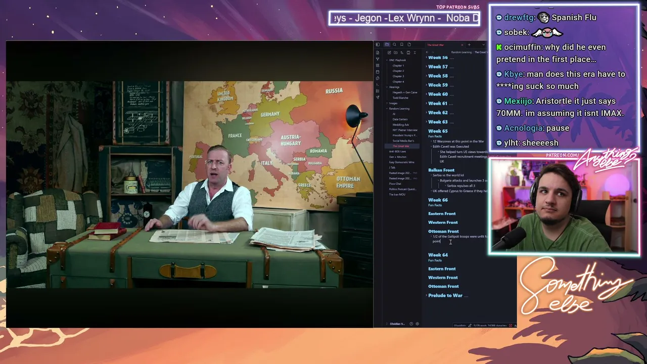Viewport: 647px width, 364px height.
Task: Open Obsidian settings gear icon
Action: point(417,324)
